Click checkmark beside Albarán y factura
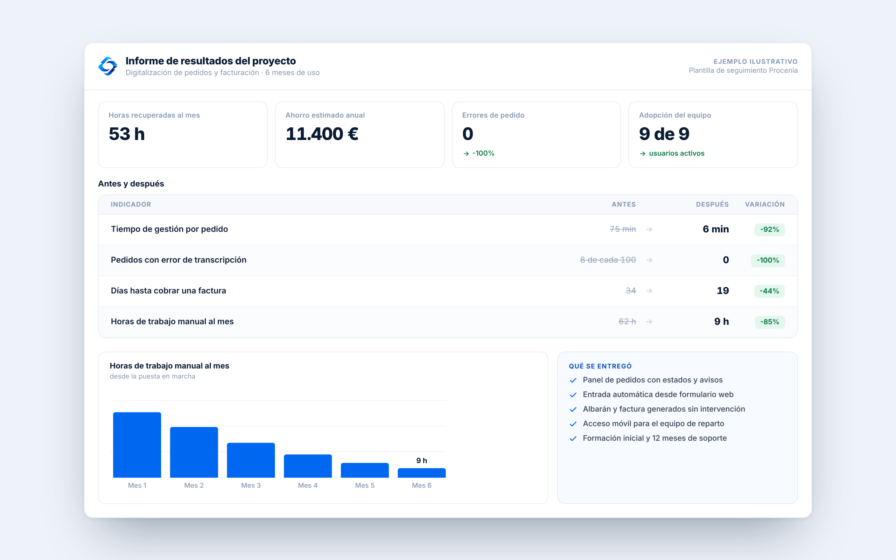Screen dimensions: 896x560 click(x=573, y=409)
